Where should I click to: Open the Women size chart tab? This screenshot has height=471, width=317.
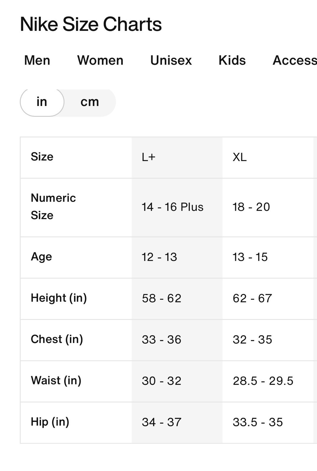(100, 60)
